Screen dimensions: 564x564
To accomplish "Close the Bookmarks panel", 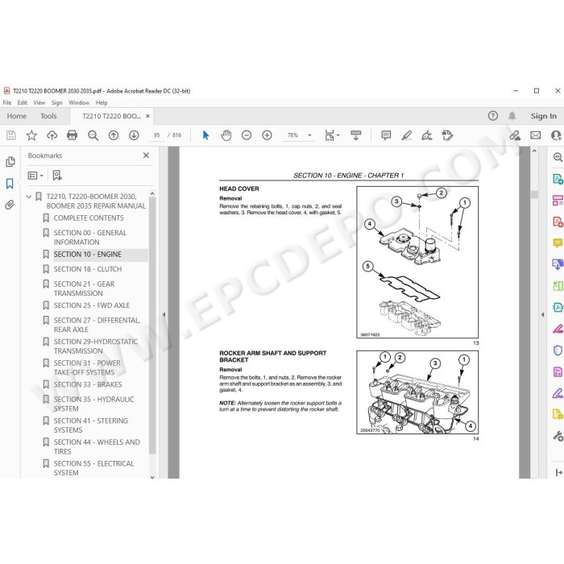I will pyautogui.click(x=146, y=156).
